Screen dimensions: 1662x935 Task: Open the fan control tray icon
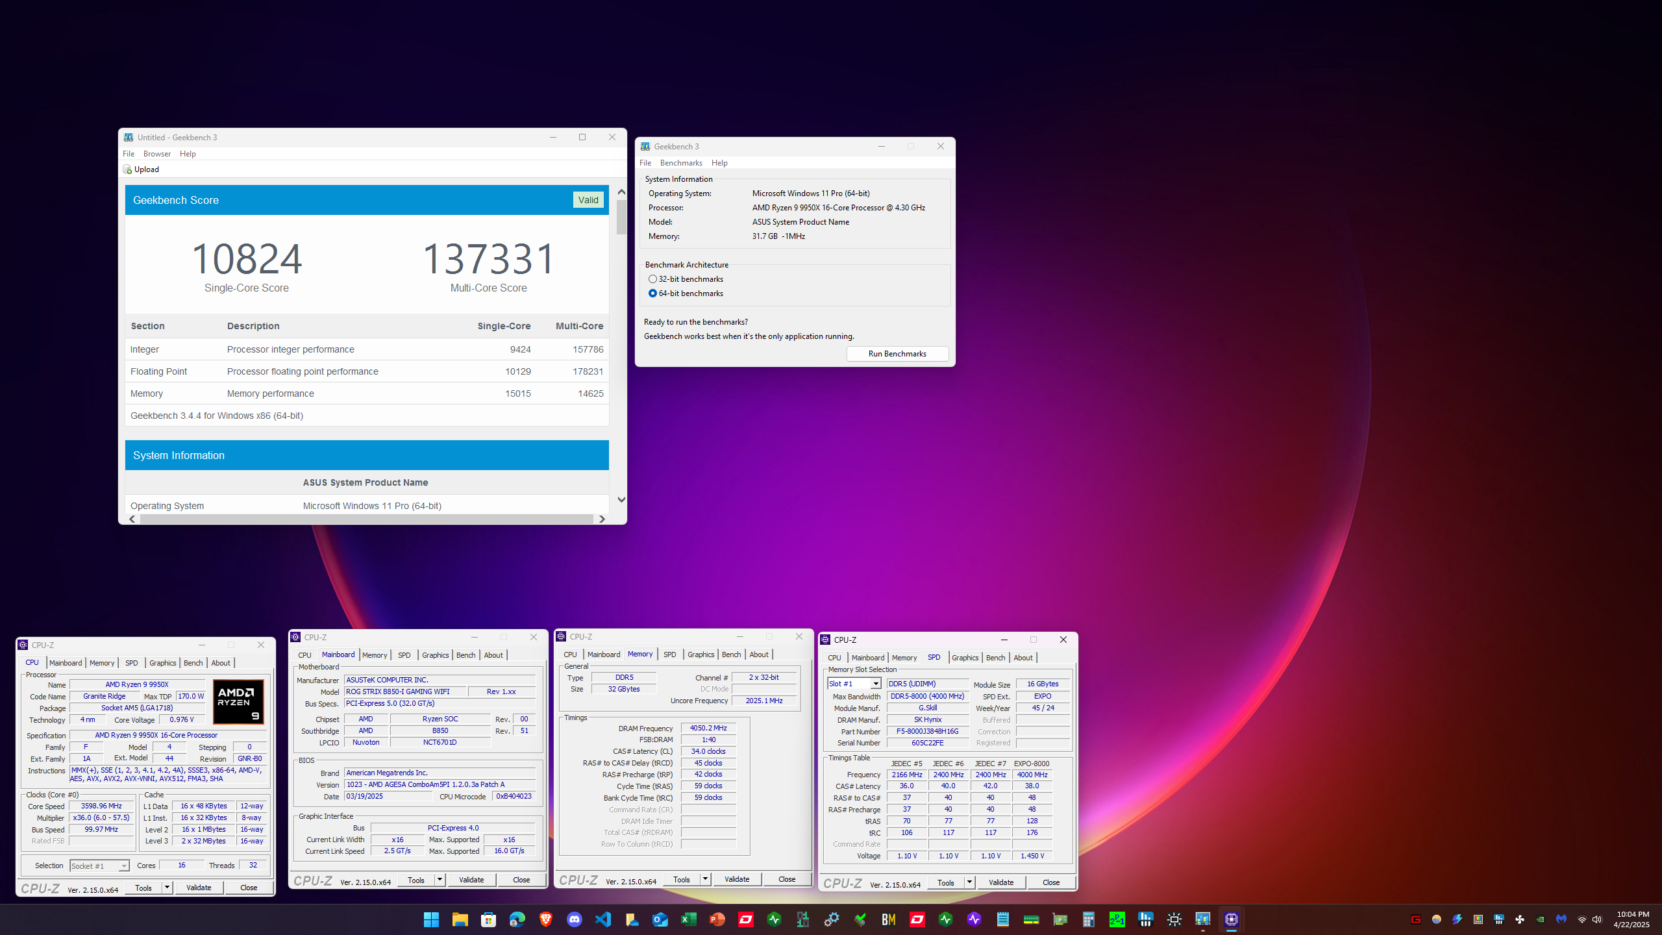click(1519, 919)
